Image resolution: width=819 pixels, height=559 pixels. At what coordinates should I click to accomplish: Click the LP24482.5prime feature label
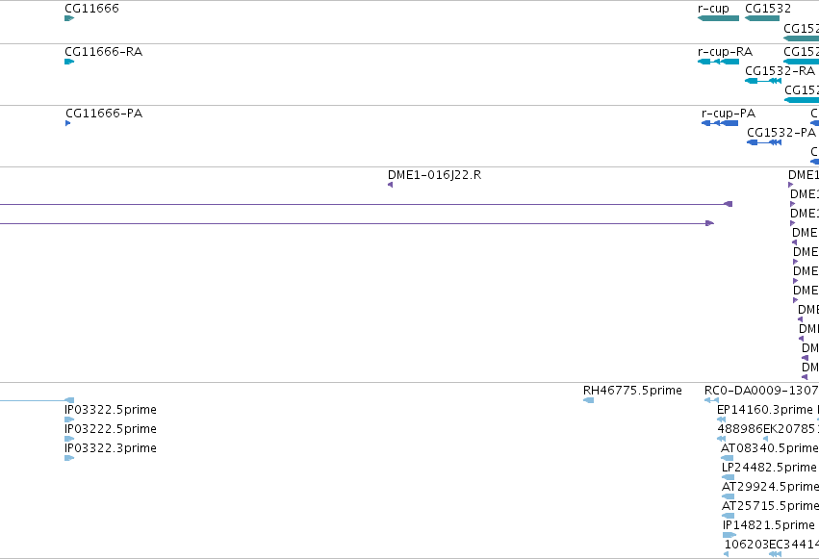click(x=769, y=468)
